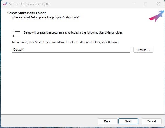Go Back to the previous setup step
This screenshot has height=128, width=165.
point(108,121)
